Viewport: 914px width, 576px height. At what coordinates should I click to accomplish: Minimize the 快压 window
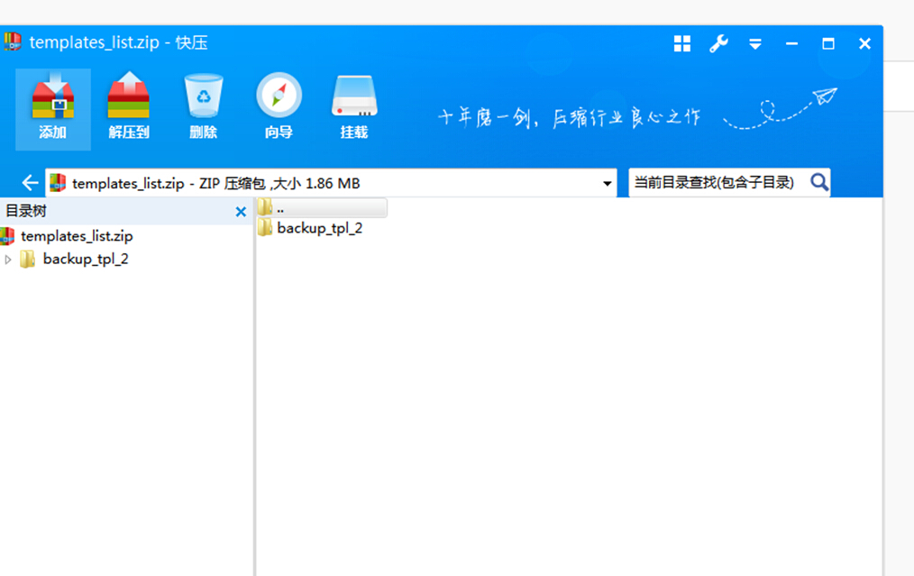(791, 44)
